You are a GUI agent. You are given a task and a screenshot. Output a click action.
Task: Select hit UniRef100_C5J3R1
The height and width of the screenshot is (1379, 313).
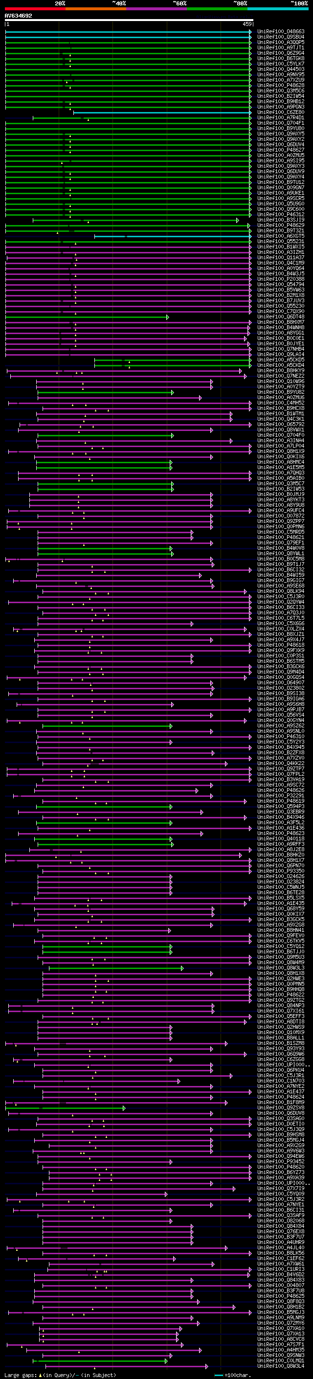(x=281, y=1076)
